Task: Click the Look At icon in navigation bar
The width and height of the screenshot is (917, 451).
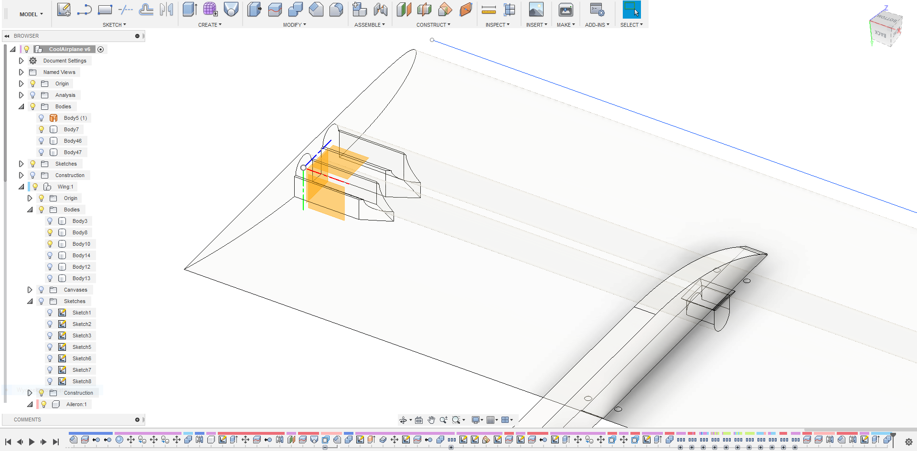Action: 419,420
